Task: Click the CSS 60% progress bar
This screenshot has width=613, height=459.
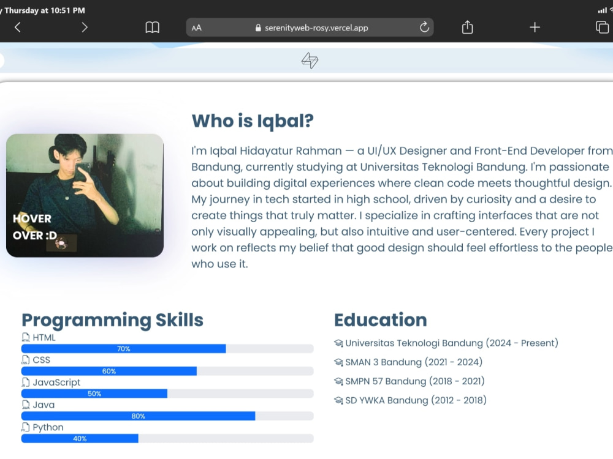Action: point(167,371)
